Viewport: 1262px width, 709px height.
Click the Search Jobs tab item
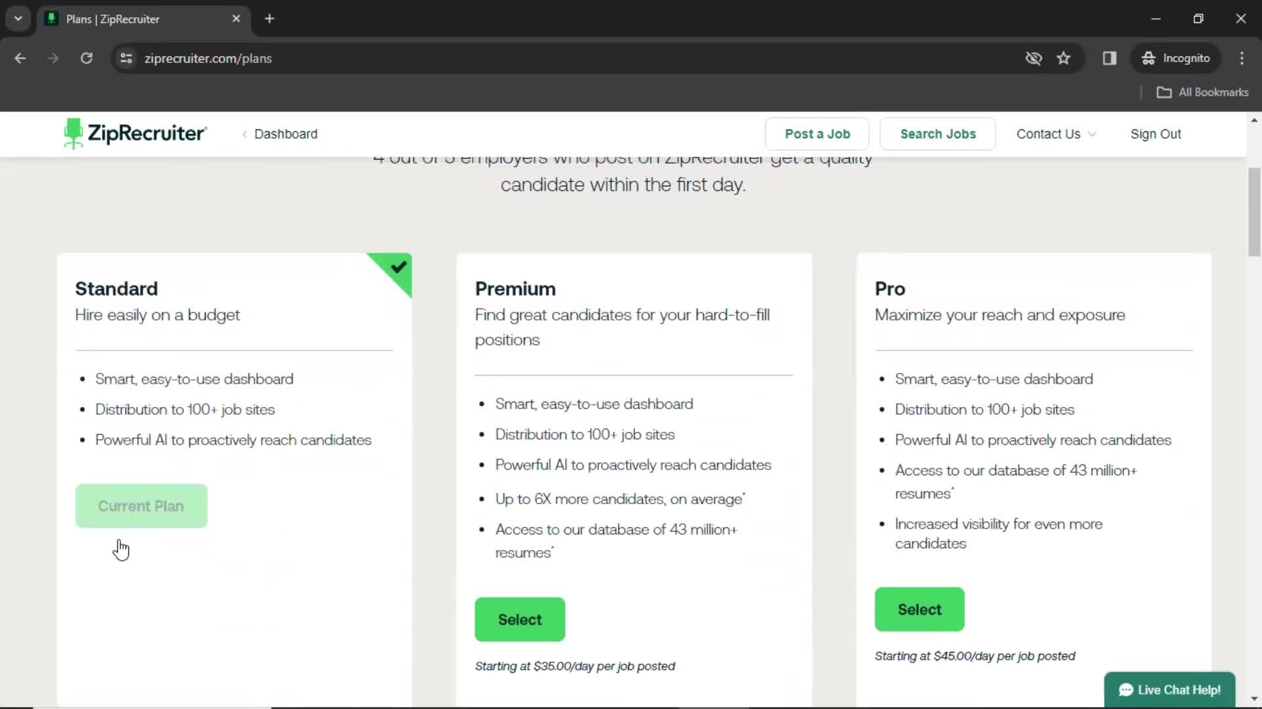pyautogui.click(x=938, y=133)
